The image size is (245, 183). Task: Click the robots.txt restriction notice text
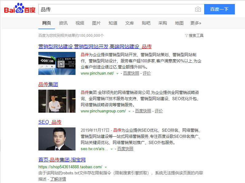point(121,176)
